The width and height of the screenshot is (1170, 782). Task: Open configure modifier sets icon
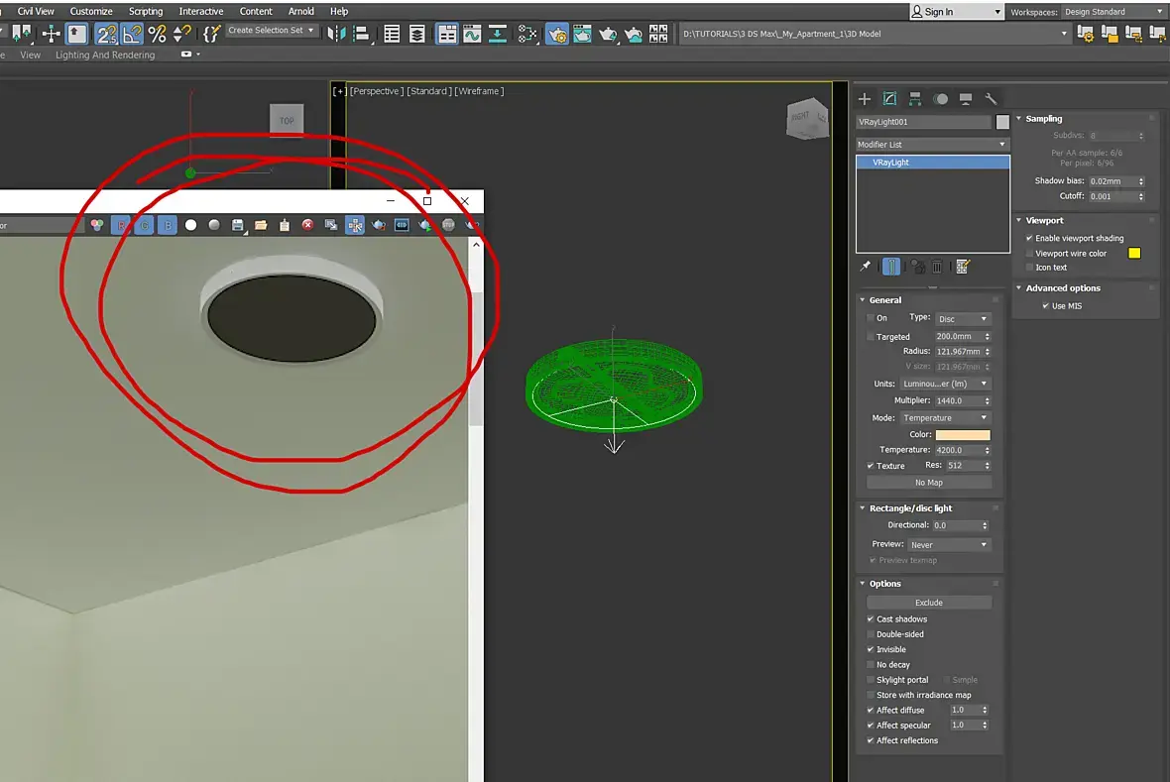point(963,267)
